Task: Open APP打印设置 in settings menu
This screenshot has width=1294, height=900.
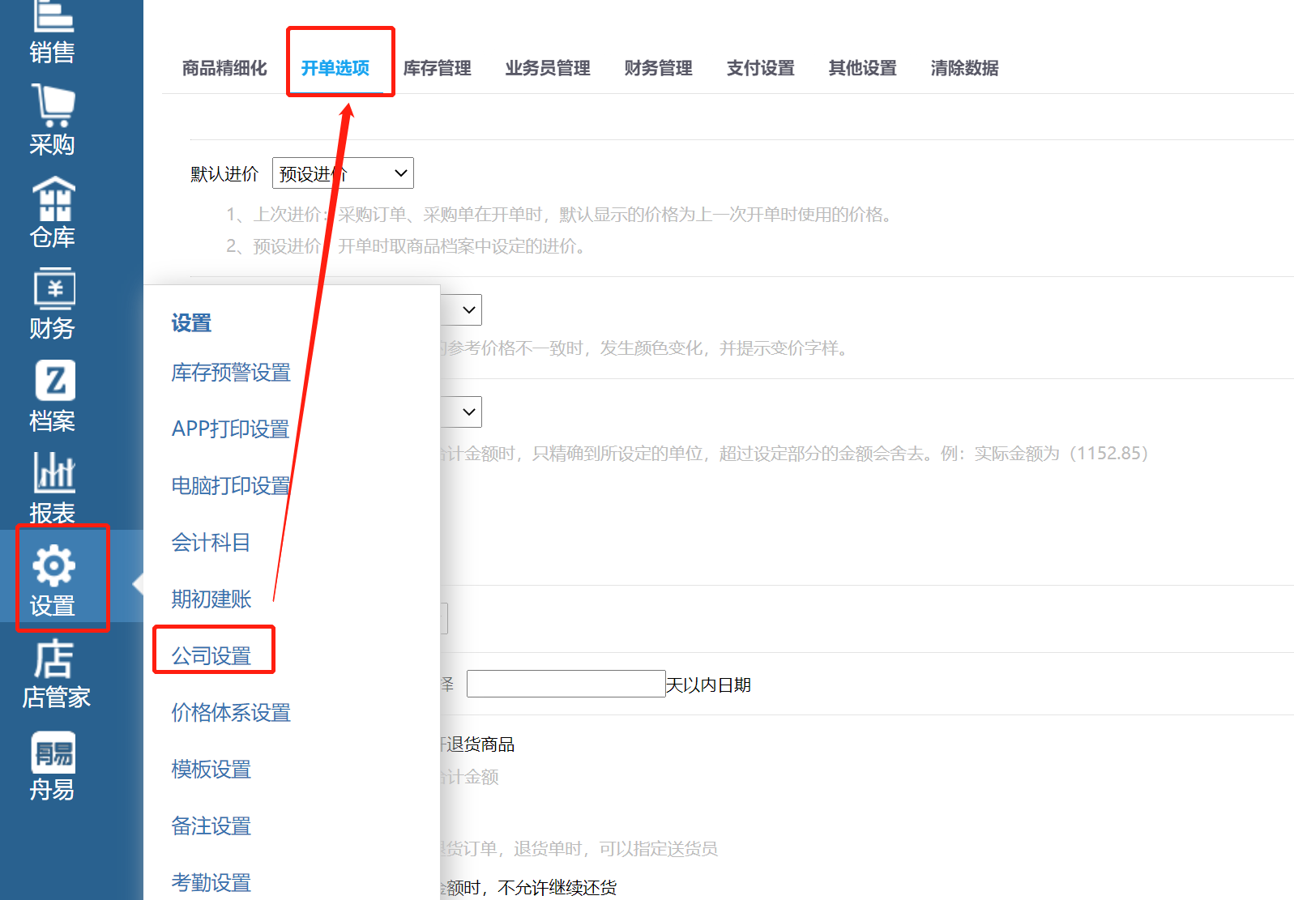Action: click(x=231, y=429)
